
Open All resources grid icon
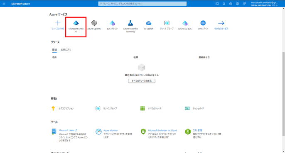142,108
